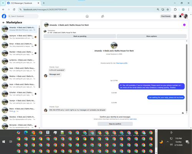
Task: Open the Facebook Home icon in top navigation
Action: pos(87,16)
